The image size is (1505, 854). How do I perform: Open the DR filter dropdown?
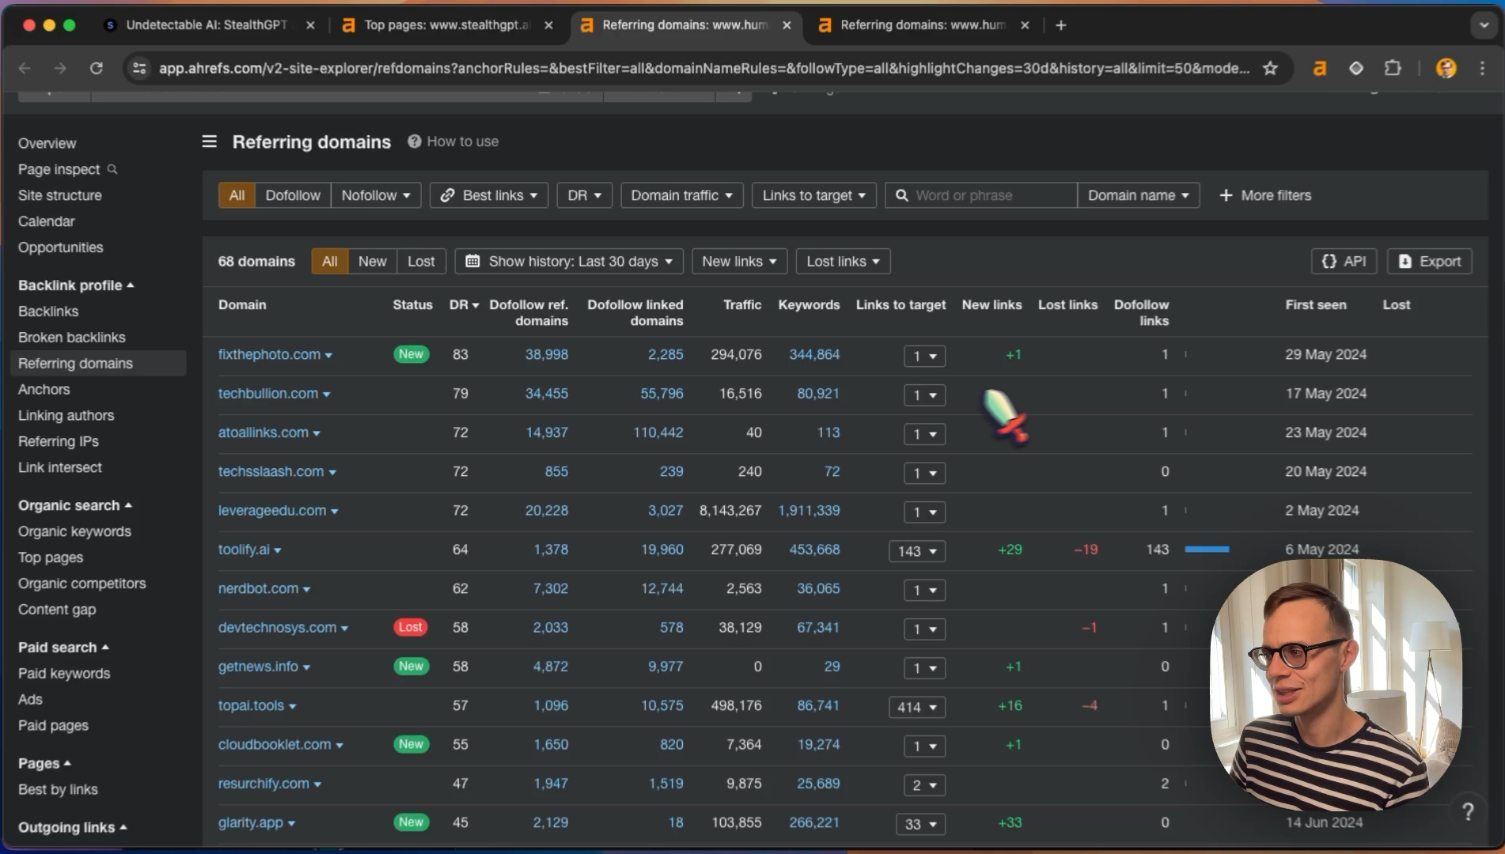(x=585, y=195)
